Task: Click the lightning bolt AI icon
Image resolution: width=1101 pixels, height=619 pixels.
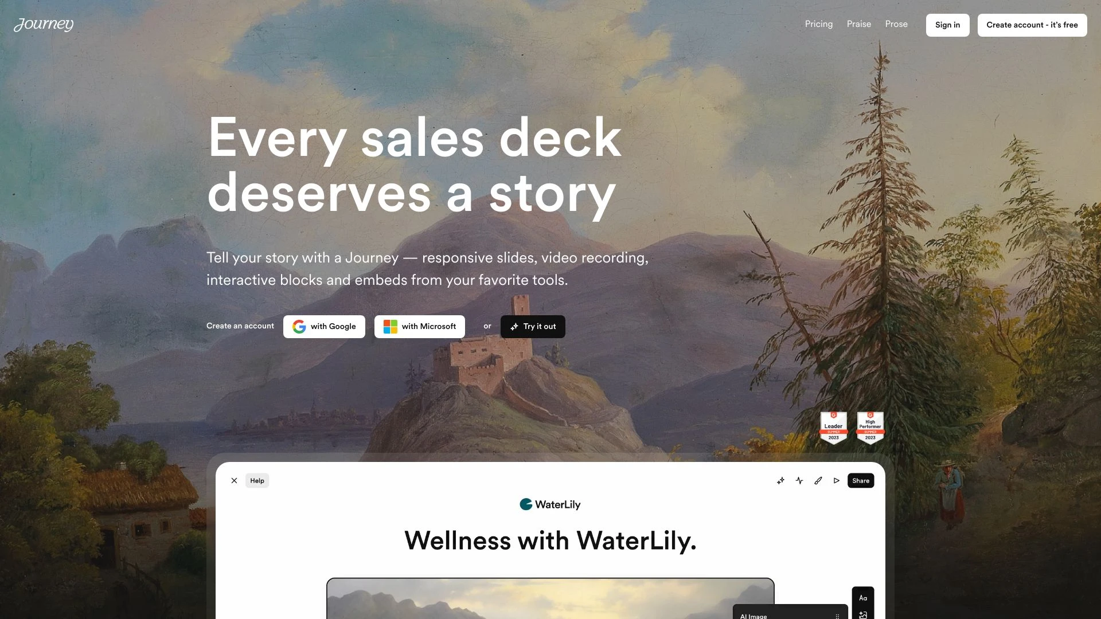Action: [x=799, y=481]
